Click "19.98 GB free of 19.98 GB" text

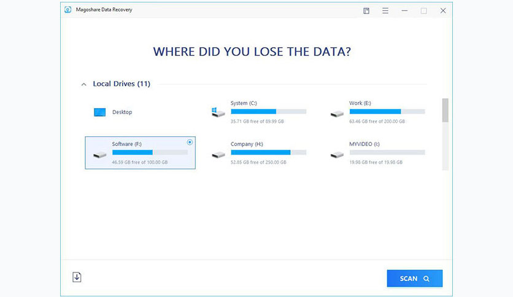tap(376, 162)
